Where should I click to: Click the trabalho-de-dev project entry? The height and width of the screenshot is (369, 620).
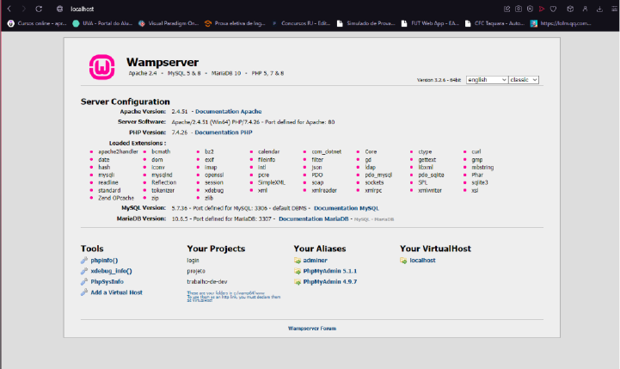pos(207,281)
